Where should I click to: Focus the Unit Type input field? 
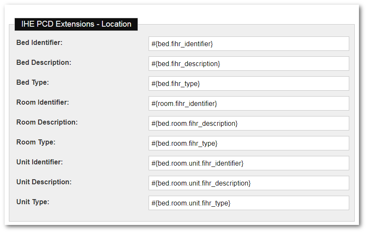[248, 203]
